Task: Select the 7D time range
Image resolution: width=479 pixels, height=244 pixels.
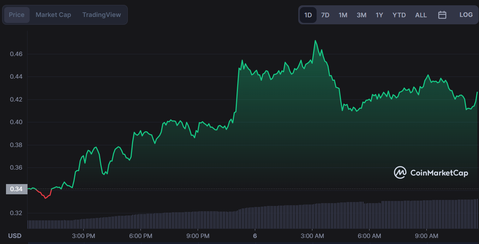Action: [x=325, y=15]
